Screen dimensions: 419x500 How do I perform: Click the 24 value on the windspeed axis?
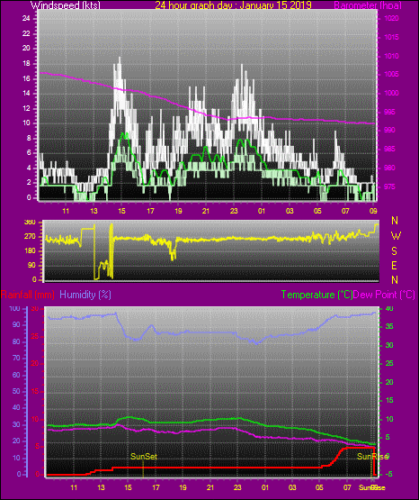point(26,19)
